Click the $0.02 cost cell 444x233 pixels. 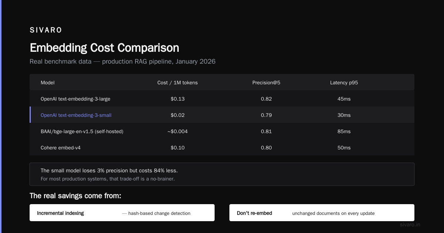pyautogui.click(x=178, y=115)
